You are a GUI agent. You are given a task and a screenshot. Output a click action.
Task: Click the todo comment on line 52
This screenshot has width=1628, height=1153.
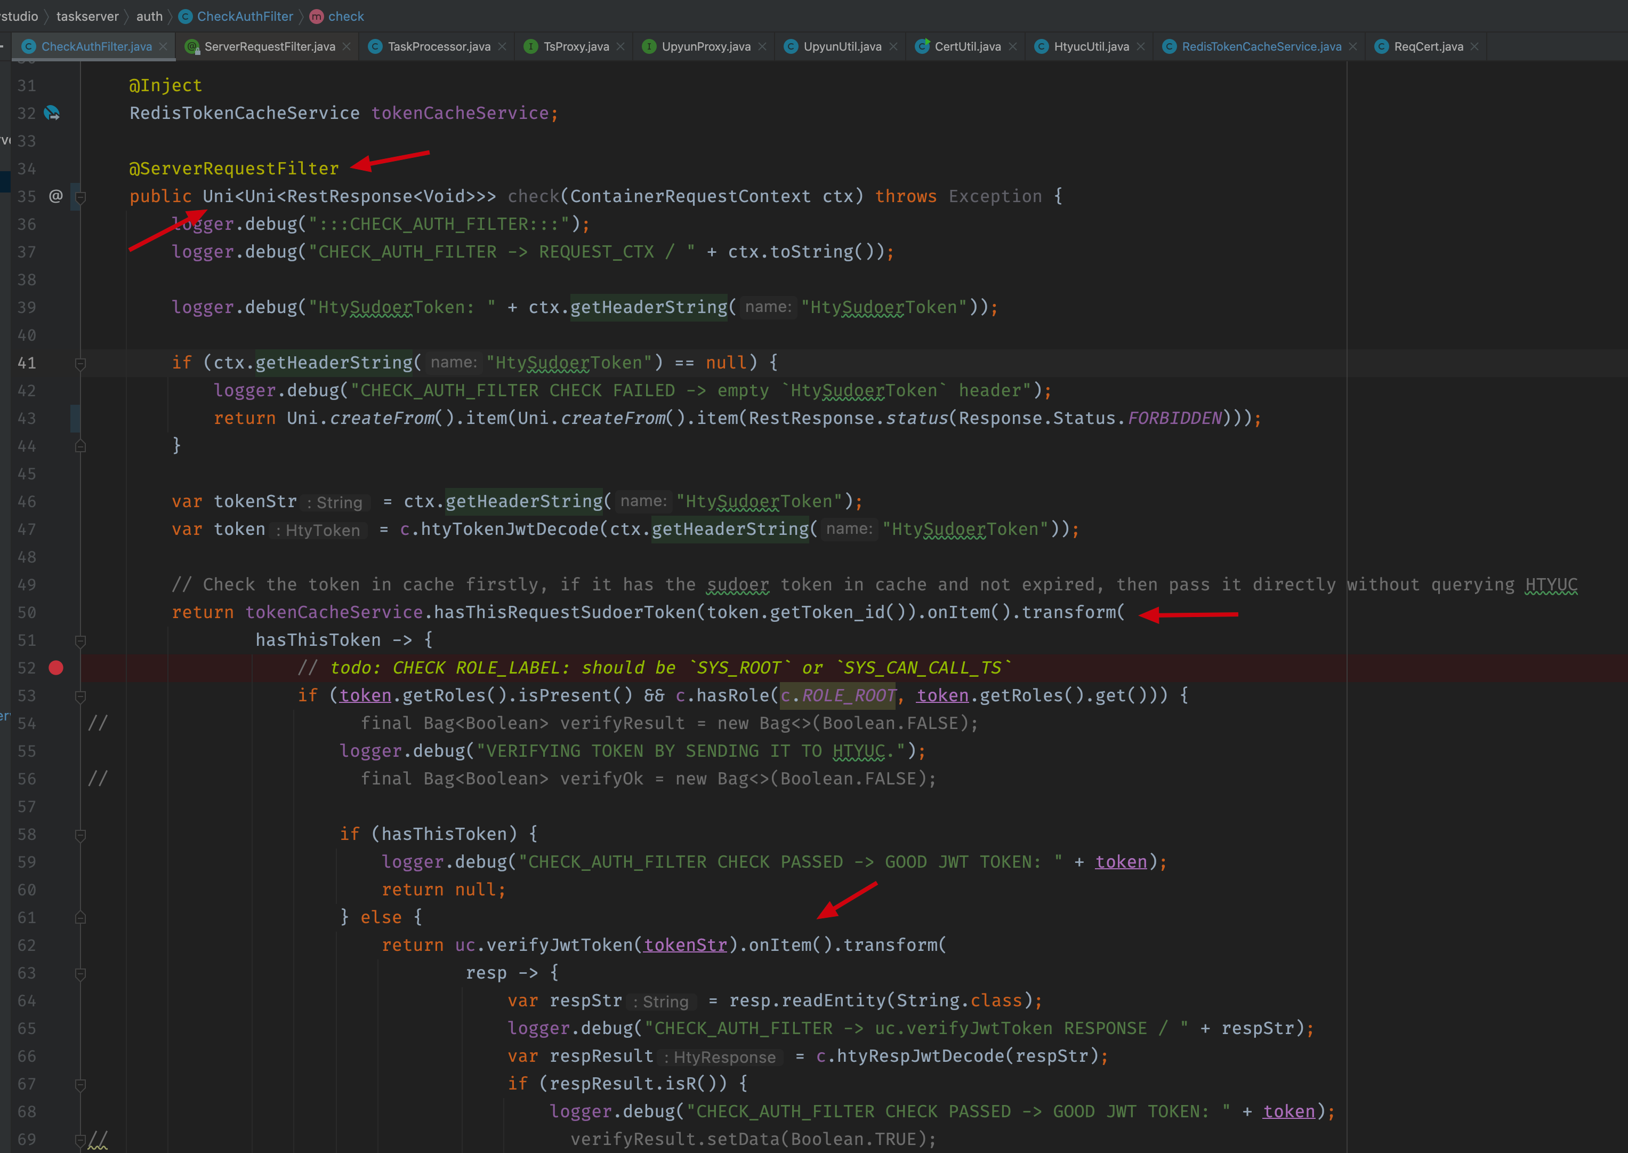(x=655, y=668)
